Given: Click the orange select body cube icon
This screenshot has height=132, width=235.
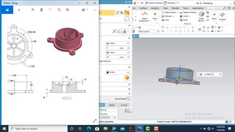Looking at the screenshot, I should pyautogui.click(x=127, y=78).
